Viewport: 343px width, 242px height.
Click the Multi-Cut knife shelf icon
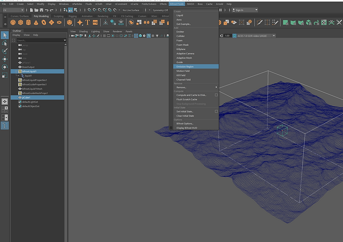(259, 22)
